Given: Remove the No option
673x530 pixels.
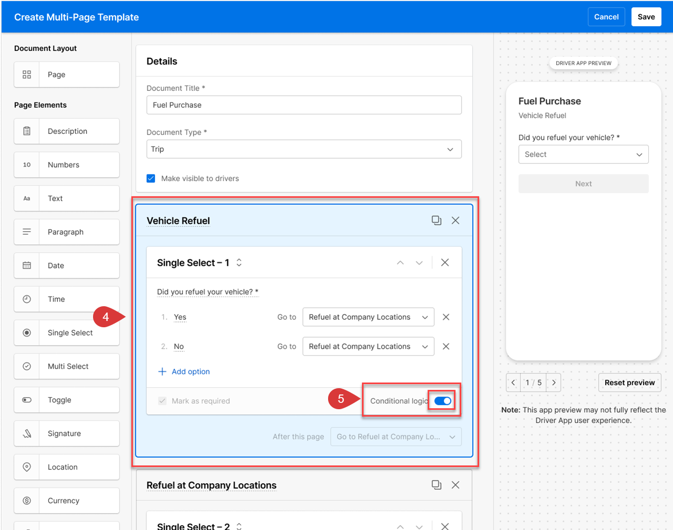Looking at the screenshot, I should (446, 347).
